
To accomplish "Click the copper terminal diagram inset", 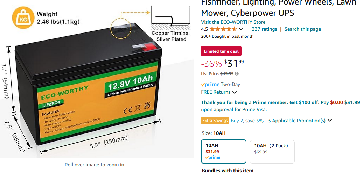I will 170,16.
